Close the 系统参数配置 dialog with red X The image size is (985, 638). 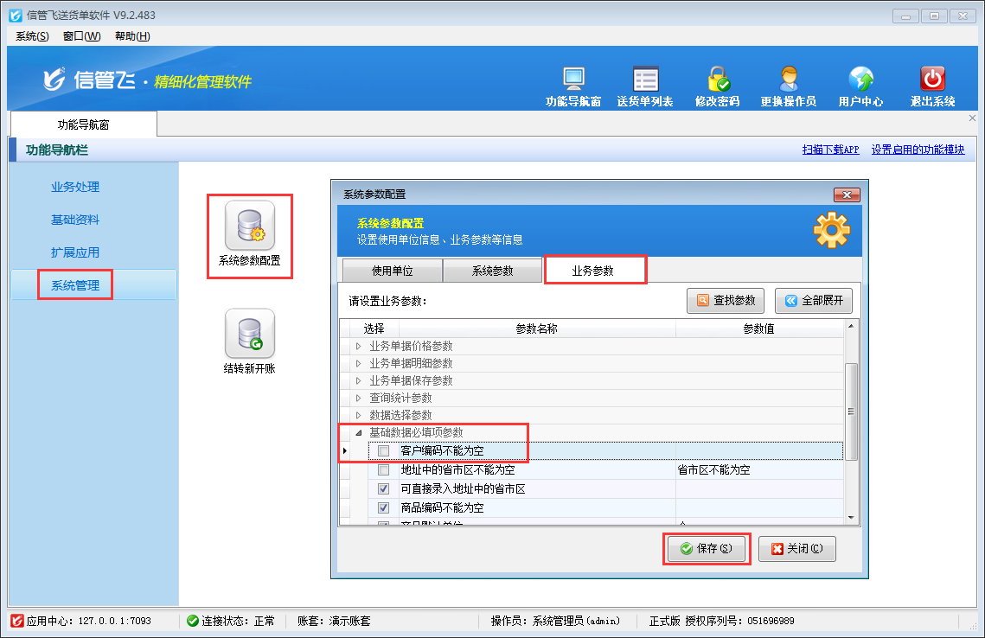point(846,195)
